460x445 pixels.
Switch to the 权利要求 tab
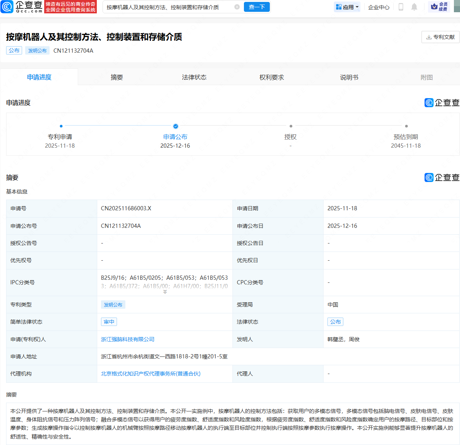tap(271, 77)
